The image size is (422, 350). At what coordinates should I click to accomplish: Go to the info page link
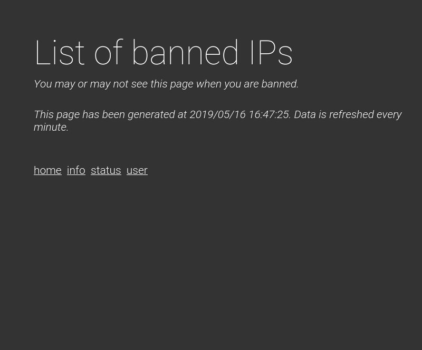(76, 170)
